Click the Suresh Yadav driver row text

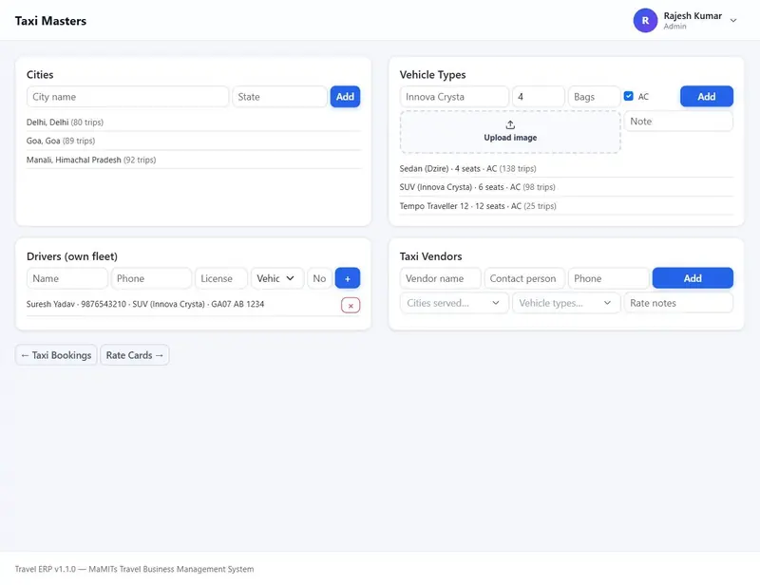(x=145, y=305)
